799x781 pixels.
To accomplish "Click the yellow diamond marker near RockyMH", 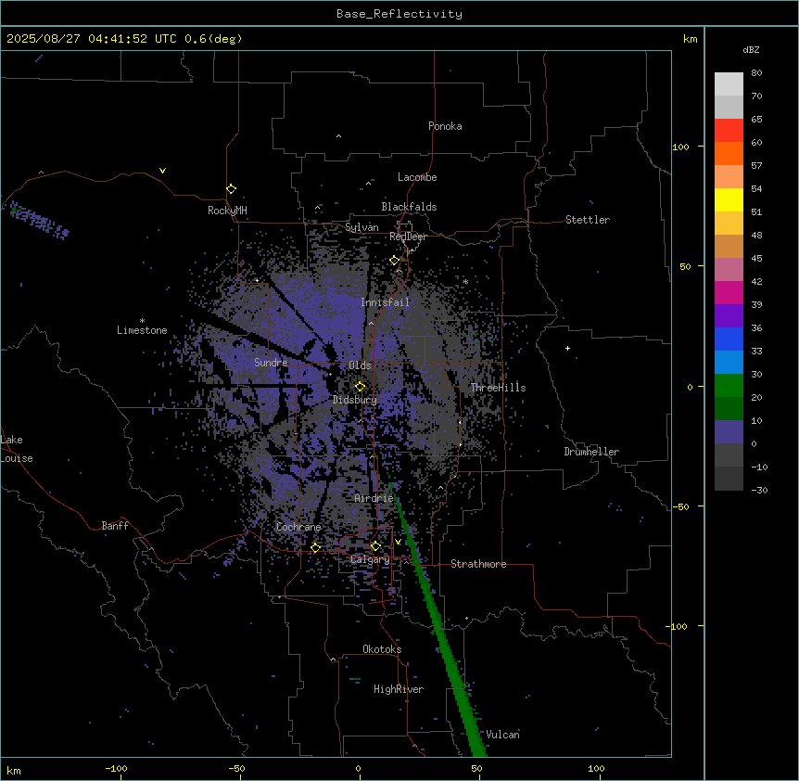I will point(231,189).
